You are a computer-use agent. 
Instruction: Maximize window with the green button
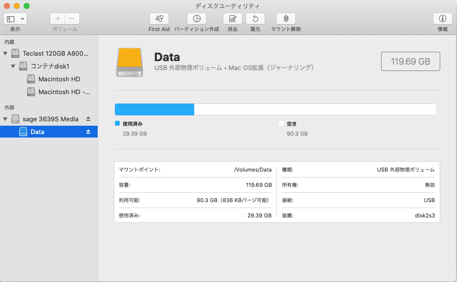click(x=27, y=6)
